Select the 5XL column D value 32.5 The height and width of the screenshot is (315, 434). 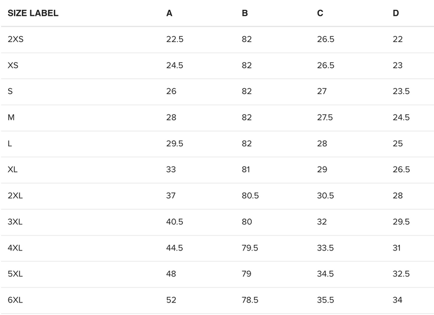[400, 274]
